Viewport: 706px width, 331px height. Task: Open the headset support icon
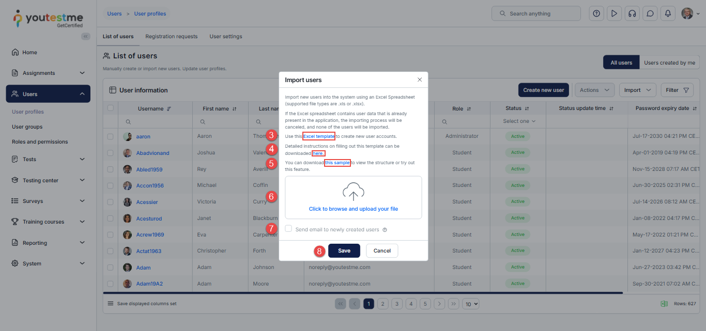[x=632, y=13]
